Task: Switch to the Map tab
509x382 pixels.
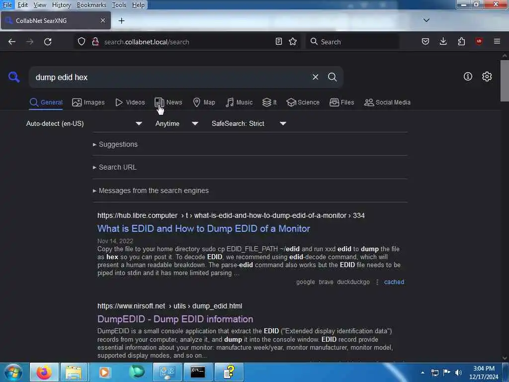Action: pos(204,102)
